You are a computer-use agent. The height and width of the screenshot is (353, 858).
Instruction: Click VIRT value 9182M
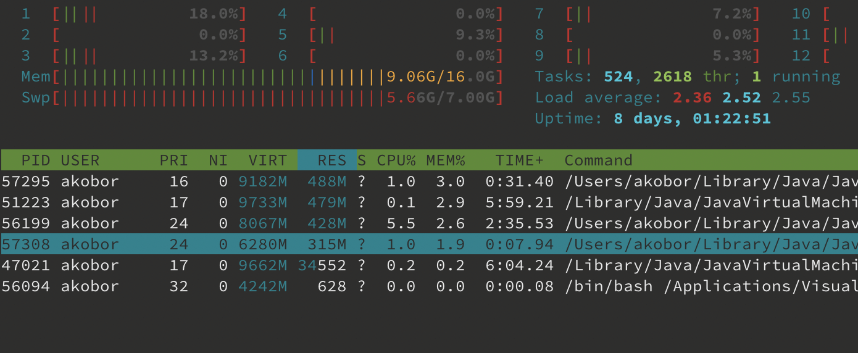coord(263,181)
